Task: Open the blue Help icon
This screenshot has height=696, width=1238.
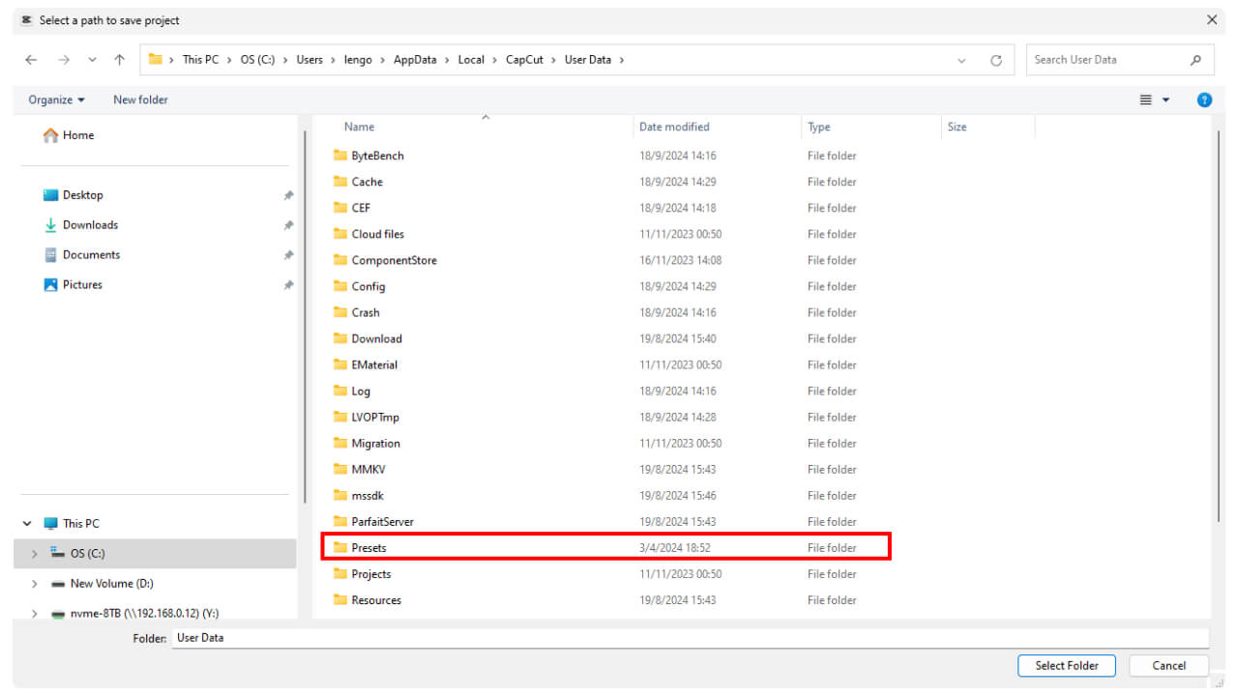Action: [1204, 100]
